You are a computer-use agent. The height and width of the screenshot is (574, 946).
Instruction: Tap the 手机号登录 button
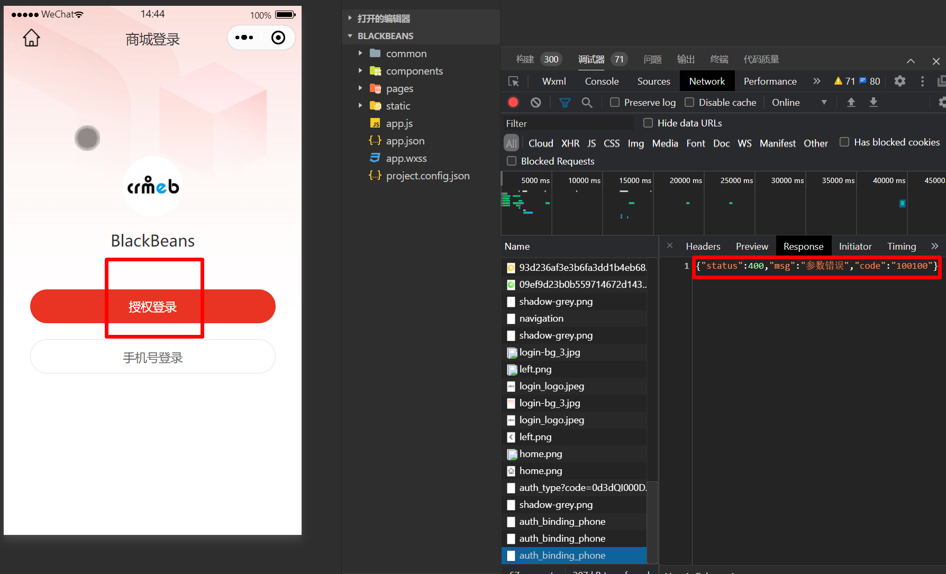[153, 357]
